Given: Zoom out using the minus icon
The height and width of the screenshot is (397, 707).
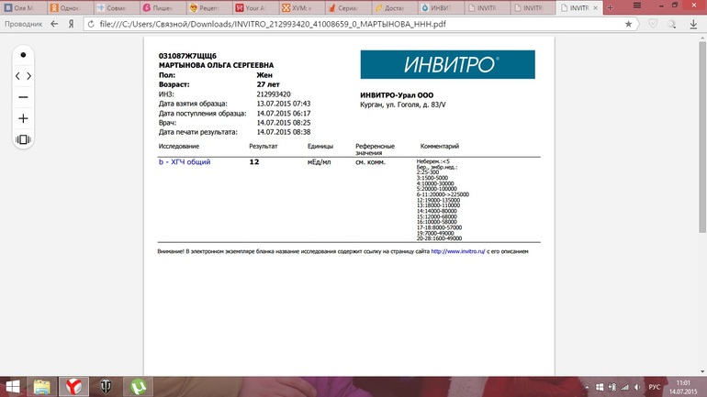Looking at the screenshot, I should tap(23, 97).
